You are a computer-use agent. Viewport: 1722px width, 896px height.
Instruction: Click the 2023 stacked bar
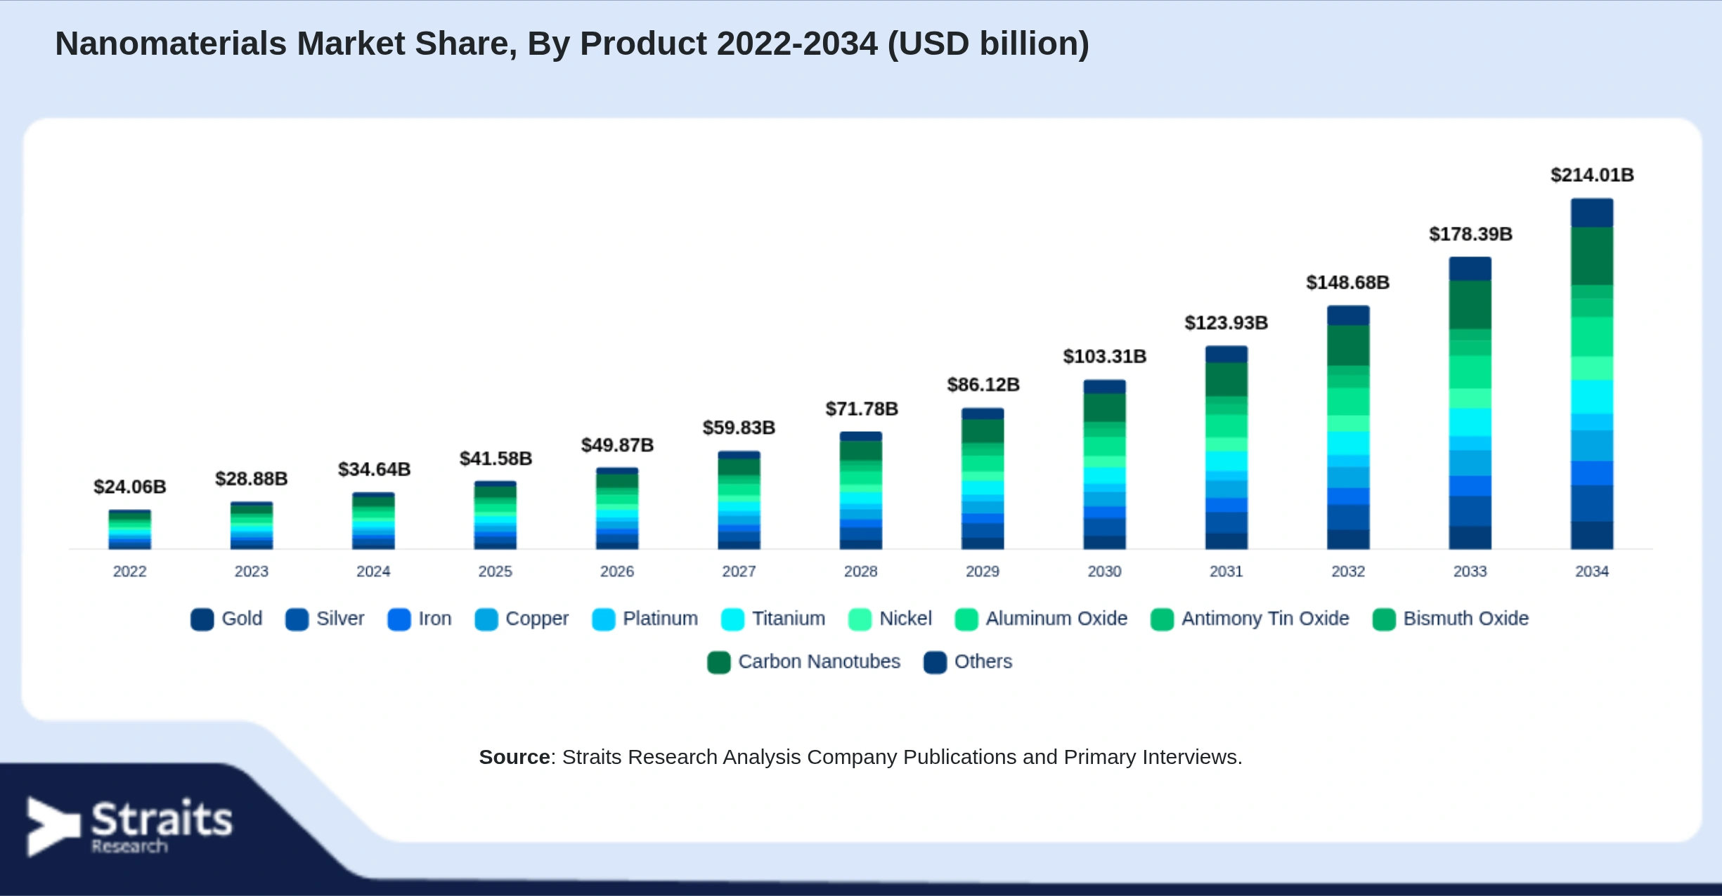coord(252,525)
